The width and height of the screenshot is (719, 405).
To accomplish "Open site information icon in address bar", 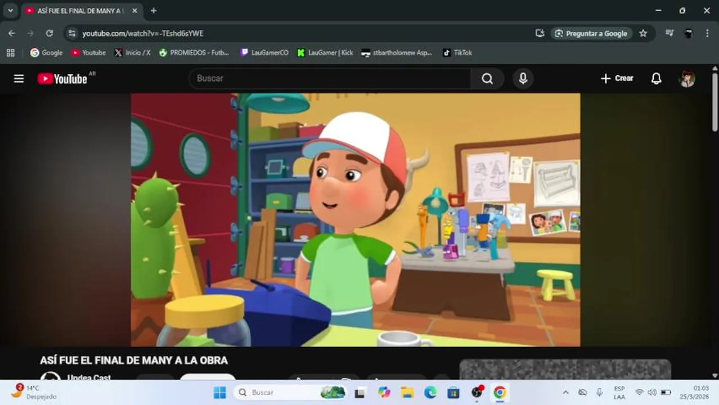I will [71, 33].
